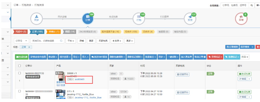Open 运费预估 for order test4444-00221133
Screen dimensions: 260x102
click(x=183, y=74)
